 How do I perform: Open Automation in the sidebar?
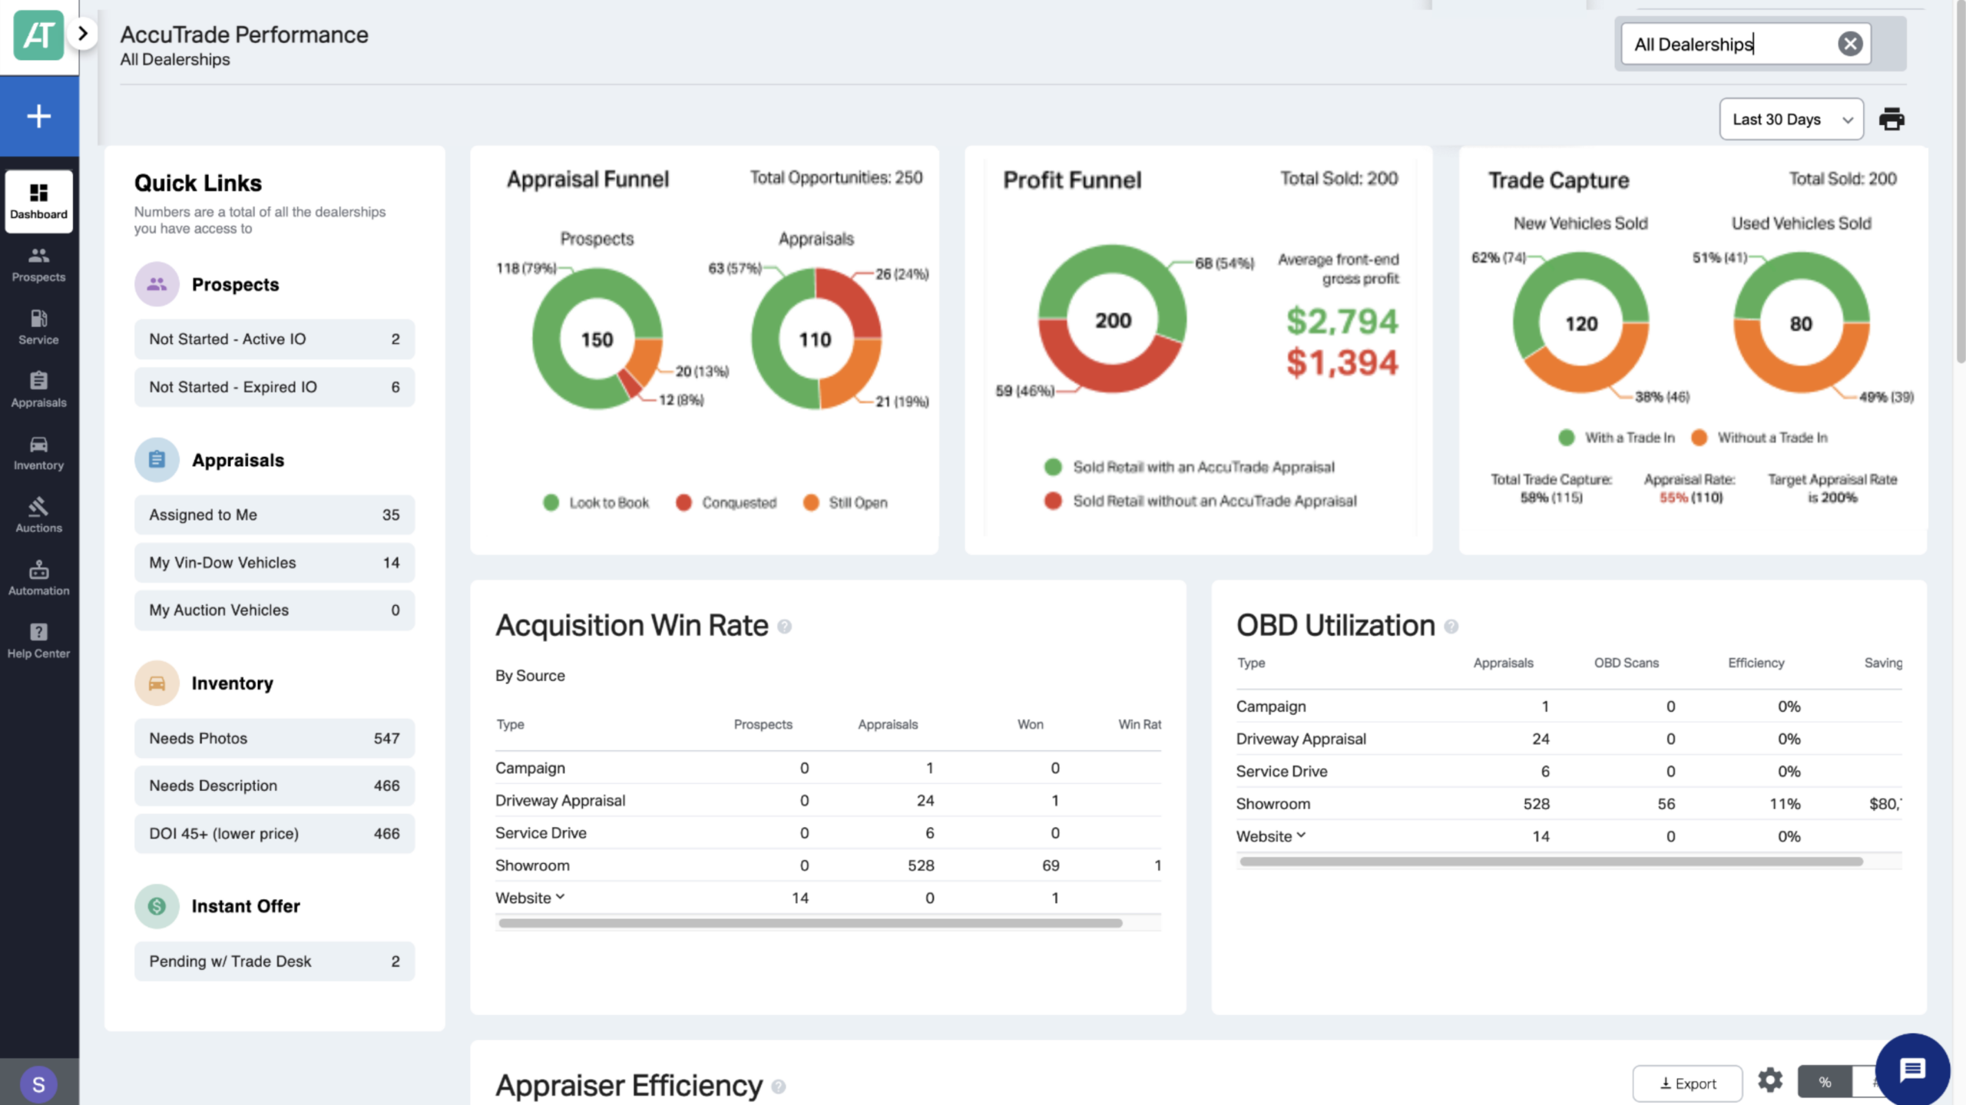point(39,578)
